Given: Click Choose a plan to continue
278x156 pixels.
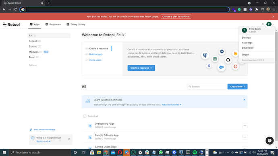Looking at the screenshot, I should [176, 16].
